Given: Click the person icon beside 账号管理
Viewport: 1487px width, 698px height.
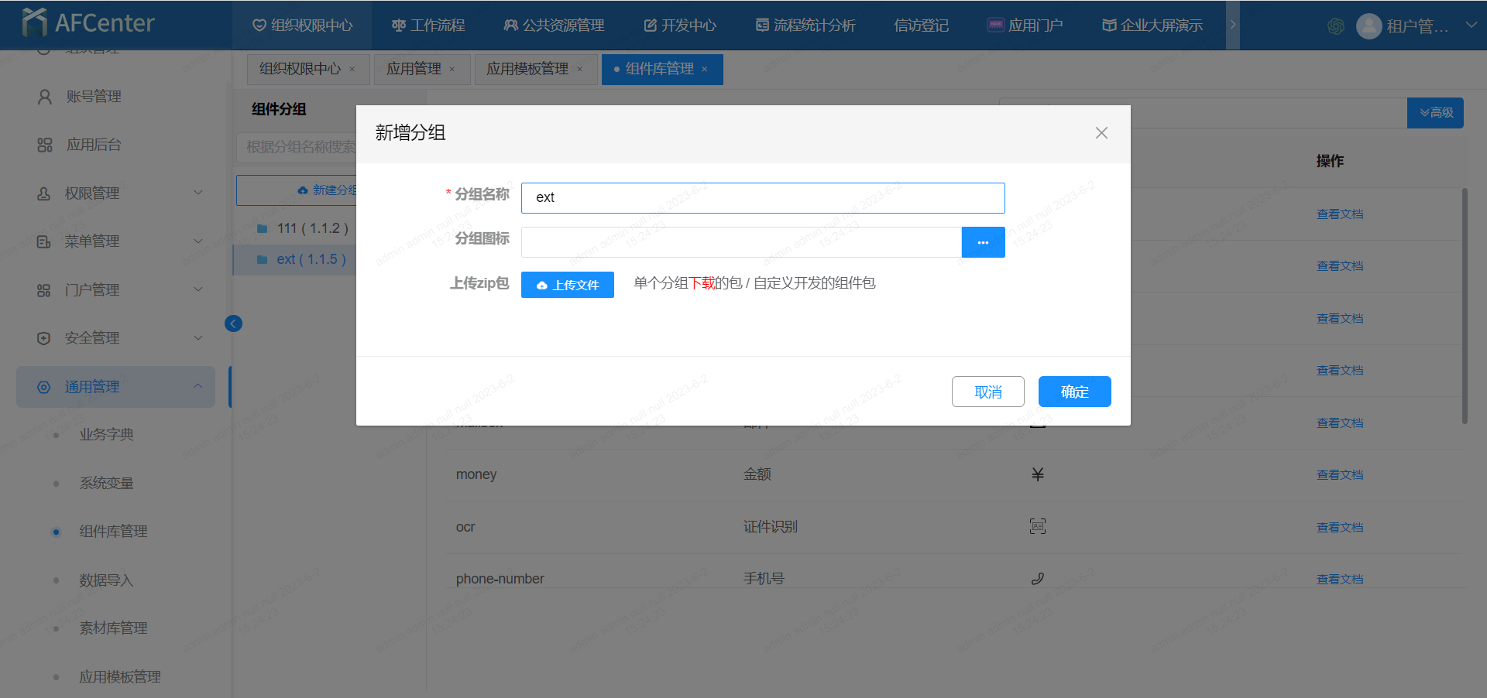Looking at the screenshot, I should click(43, 96).
